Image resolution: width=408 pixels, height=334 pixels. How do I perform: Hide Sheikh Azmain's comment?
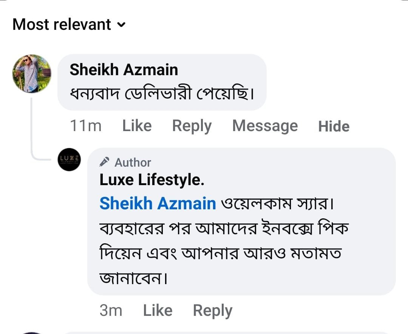coord(334,126)
